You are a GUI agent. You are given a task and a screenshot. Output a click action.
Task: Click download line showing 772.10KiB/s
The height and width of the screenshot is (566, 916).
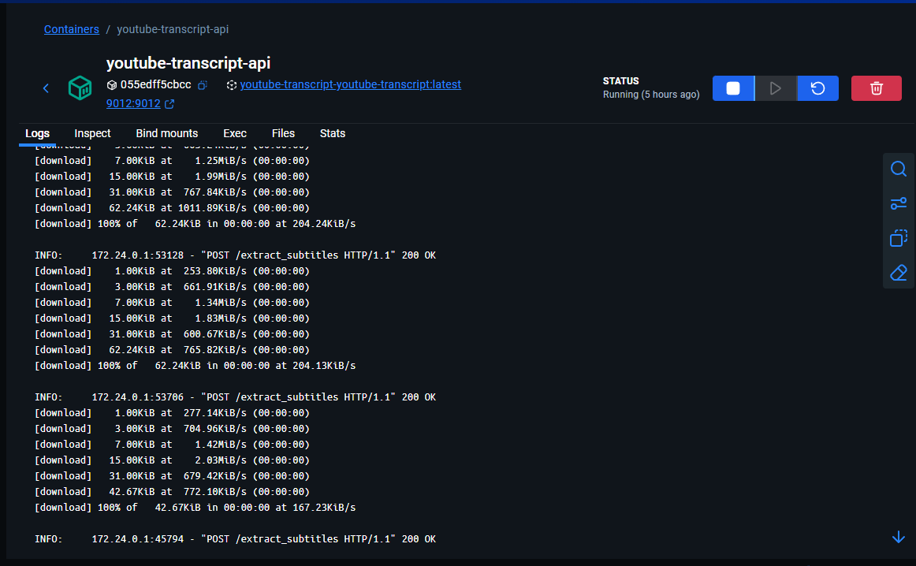[172, 492]
